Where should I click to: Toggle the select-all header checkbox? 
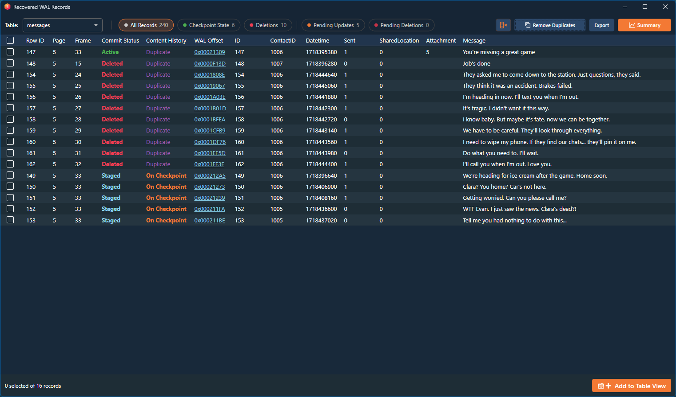pyautogui.click(x=10, y=40)
